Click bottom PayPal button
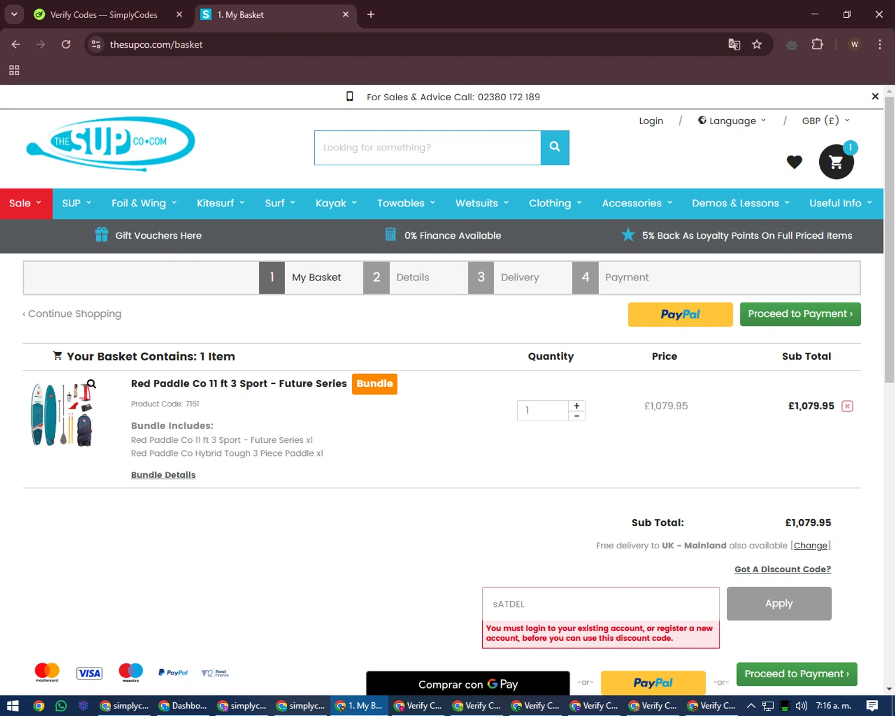Viewport: 895px width, 716px height. (x=653, y=683)
